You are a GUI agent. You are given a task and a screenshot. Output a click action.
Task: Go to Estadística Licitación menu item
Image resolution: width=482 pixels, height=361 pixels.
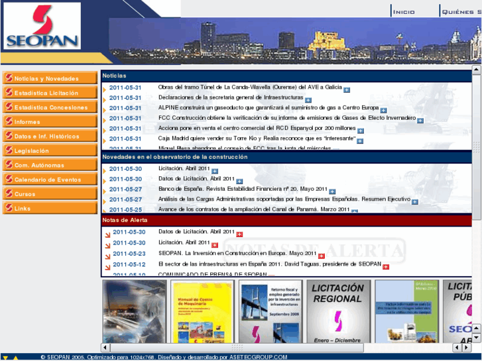(x=50, y=93)
